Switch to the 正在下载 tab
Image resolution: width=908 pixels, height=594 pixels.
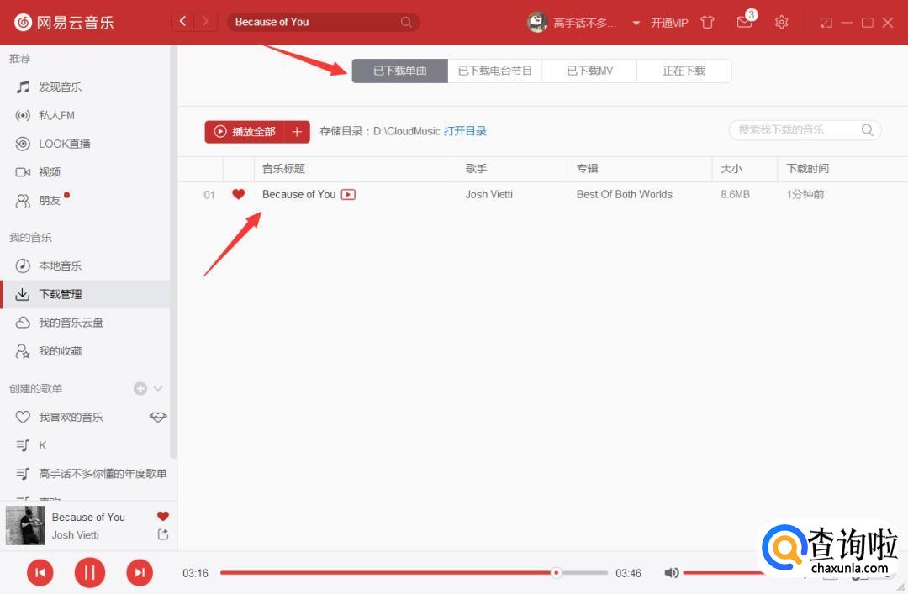[x=684, y=71]
